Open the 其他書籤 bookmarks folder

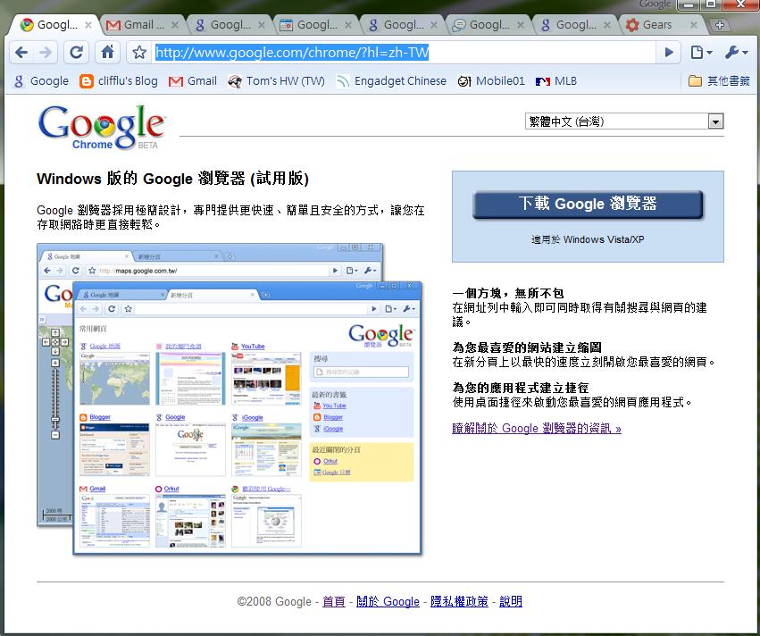pos(719,81)
